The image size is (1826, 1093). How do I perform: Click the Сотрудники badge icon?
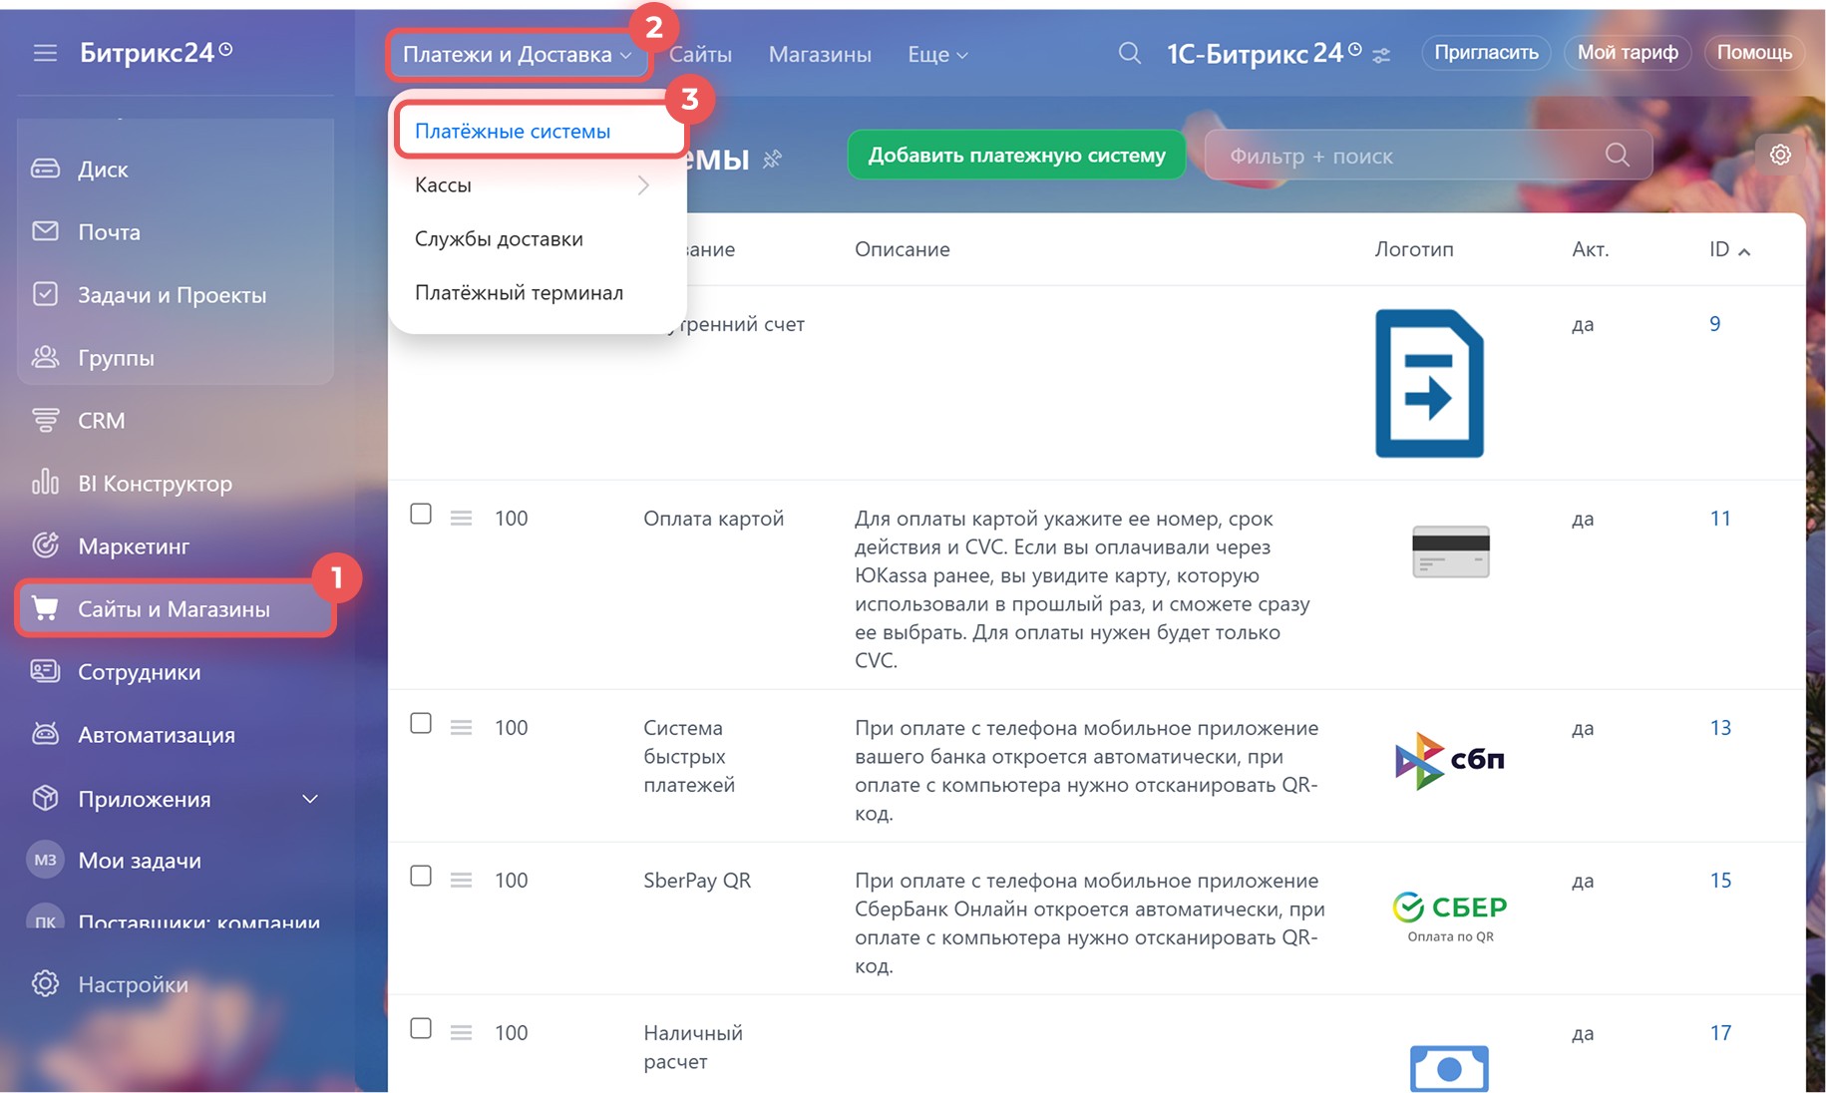coord(45,671)
